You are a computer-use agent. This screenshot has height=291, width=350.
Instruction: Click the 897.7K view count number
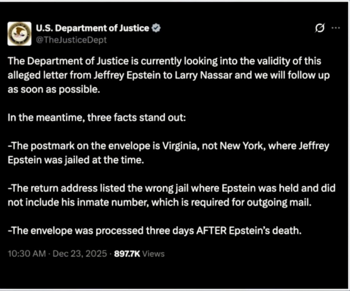127,254
